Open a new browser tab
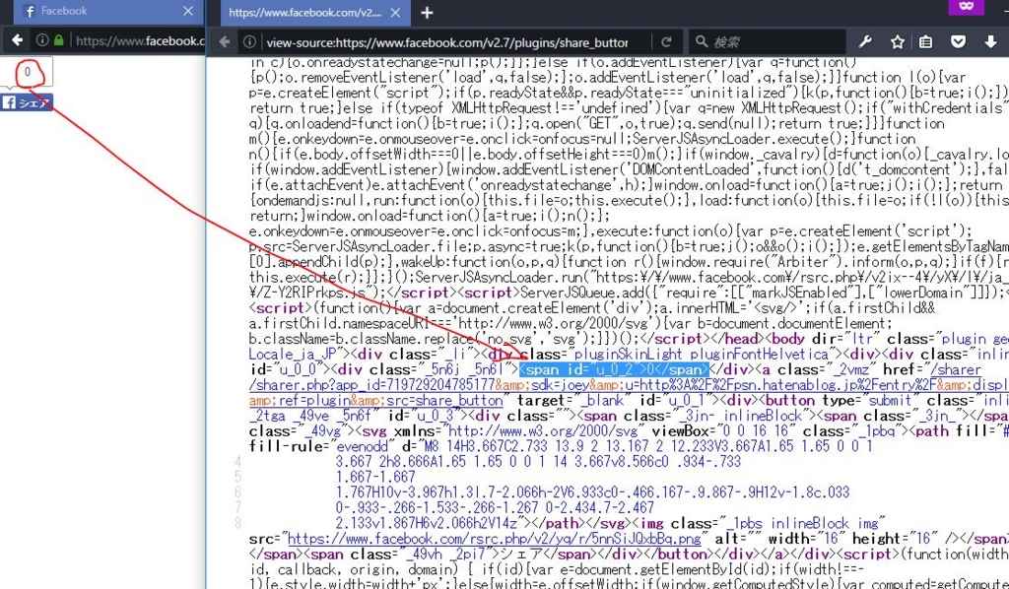Viewport: 1009px width, 589px height. coord(427,12)
